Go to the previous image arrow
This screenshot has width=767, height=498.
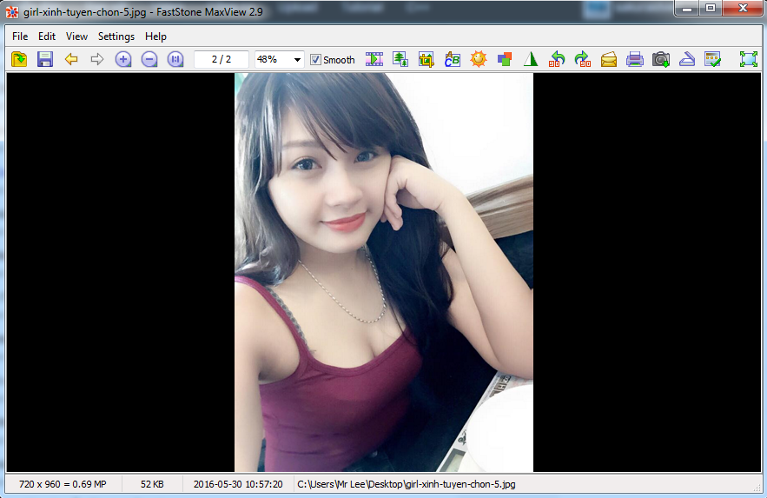71,59
